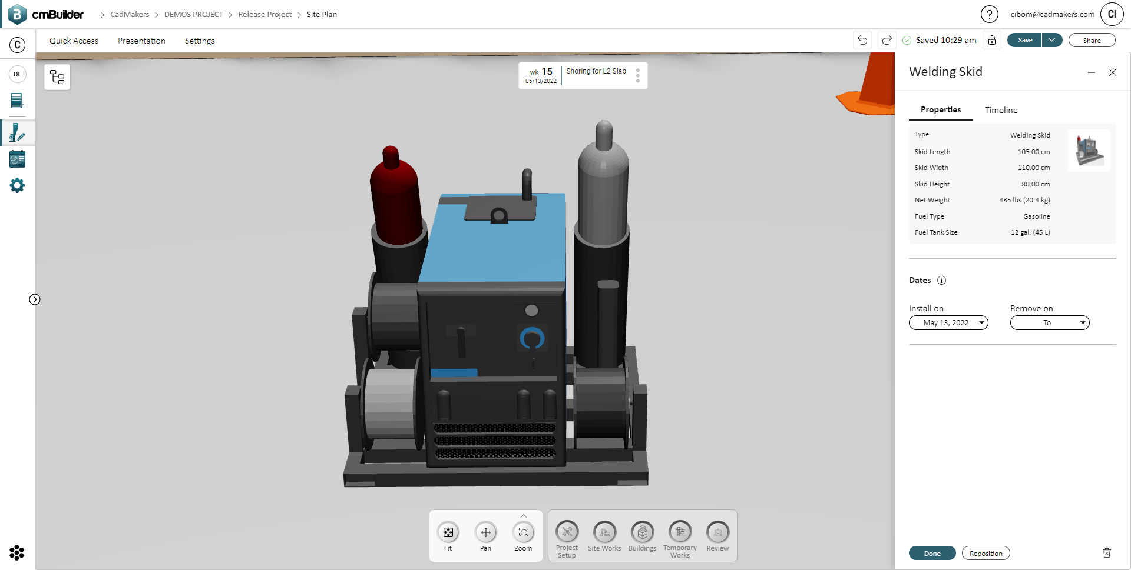Screen dimensions: 1131x570
Task: Click the Site Plan breadcrumb
Action: 322,15
